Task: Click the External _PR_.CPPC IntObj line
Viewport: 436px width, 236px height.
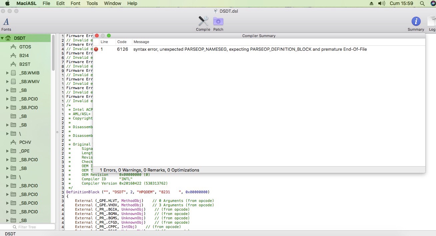Action: coord(128,227)
